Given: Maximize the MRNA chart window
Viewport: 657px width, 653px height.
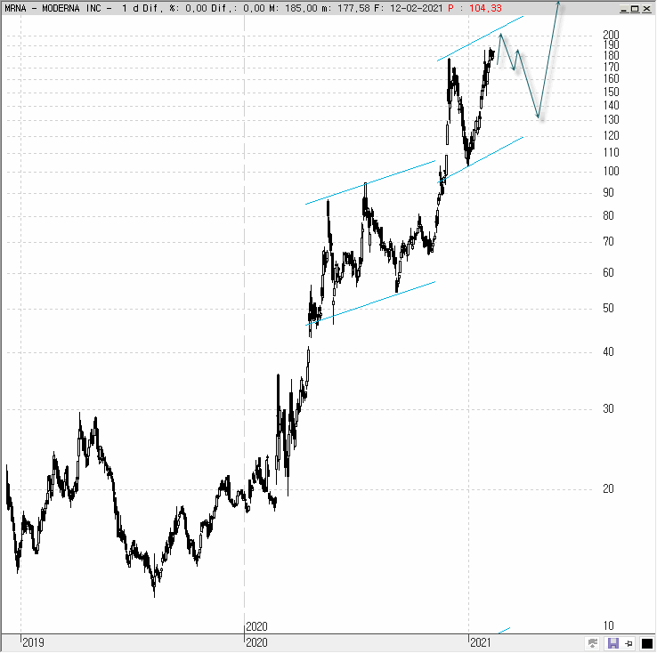Looking at the screenshot, I should [x=635, y=8].
